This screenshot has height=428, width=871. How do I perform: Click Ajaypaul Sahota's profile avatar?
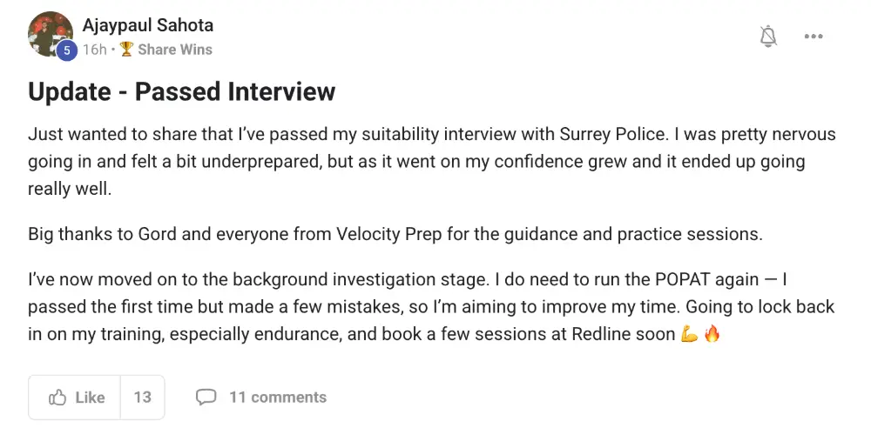49,33
